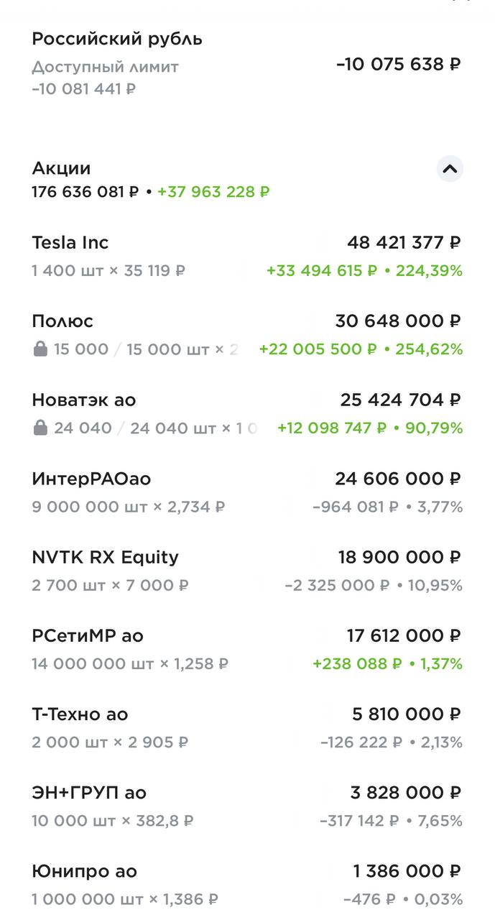Open the Полюс stock name
The height and width of the screenshot is (920, 495).
(63, 321)
